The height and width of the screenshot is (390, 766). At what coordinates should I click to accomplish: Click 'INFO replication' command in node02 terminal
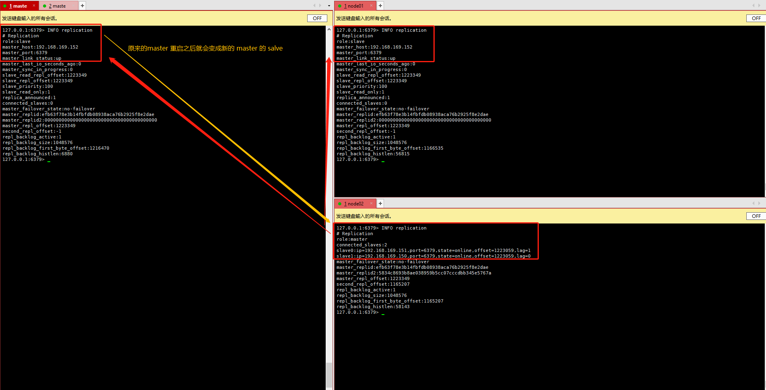404,228
